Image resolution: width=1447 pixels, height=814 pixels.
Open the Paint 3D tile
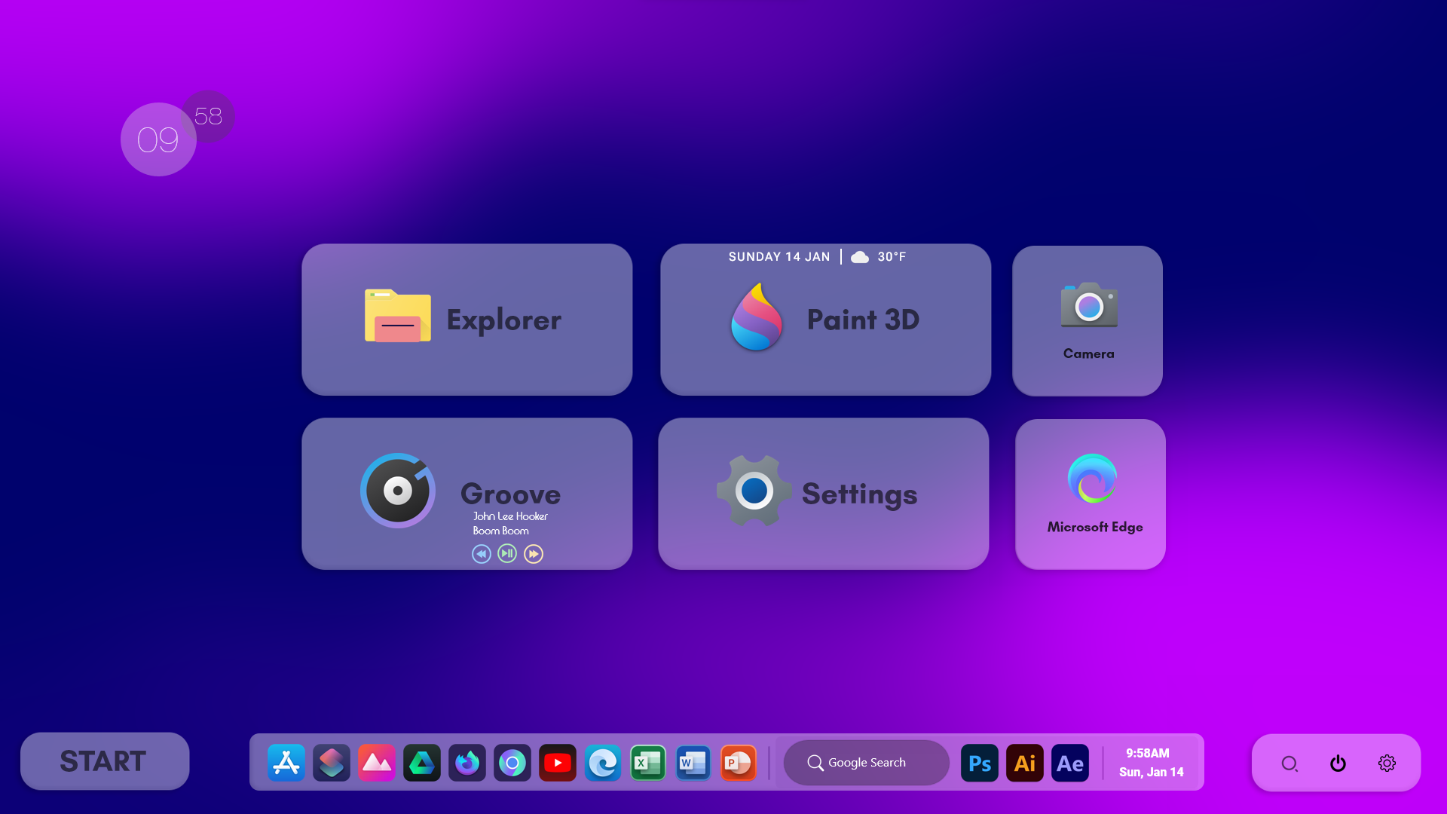coord(825,320)
